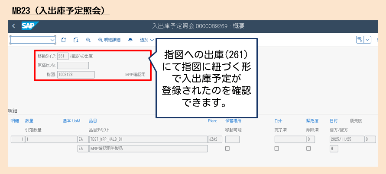Click the 品目 column header
386x174 pixels.
click(x=93, y=121)
